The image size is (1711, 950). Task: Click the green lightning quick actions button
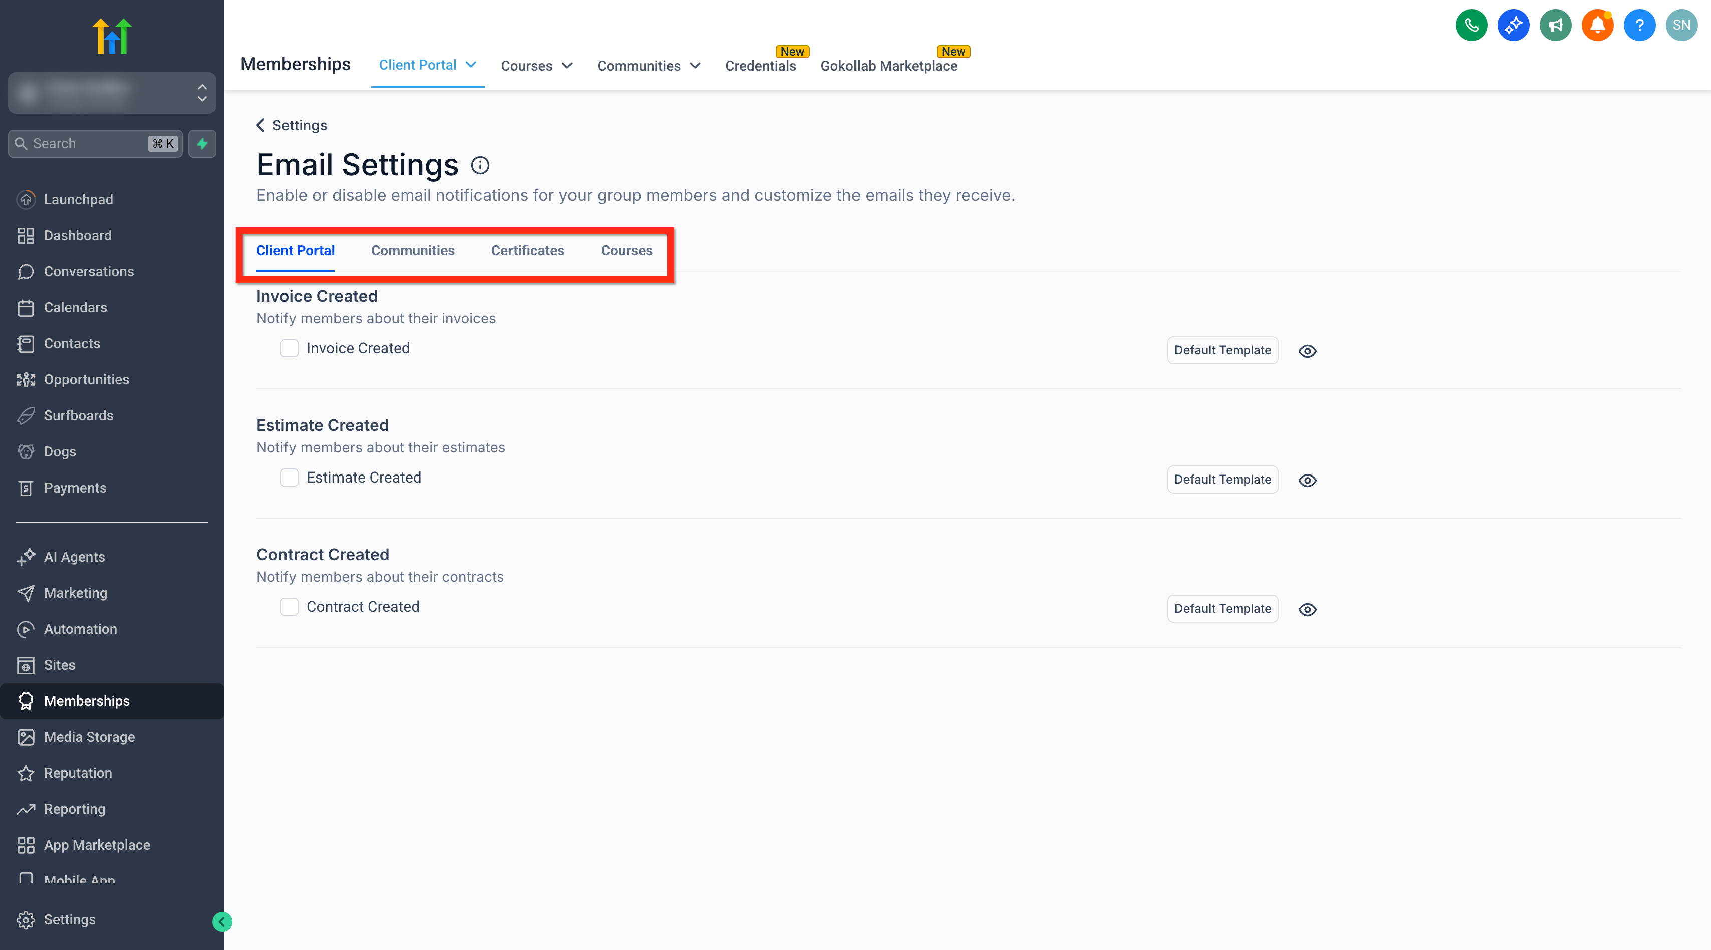[202, 143]
